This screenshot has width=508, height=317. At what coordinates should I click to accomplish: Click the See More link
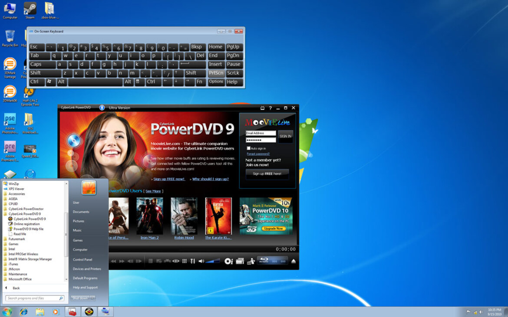[153, 191]
